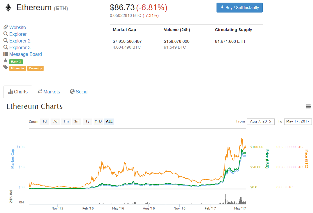This screenshot has height=213, width=313.
Task: Click the Circulating Supply column header
Action: tap(233, 30)
